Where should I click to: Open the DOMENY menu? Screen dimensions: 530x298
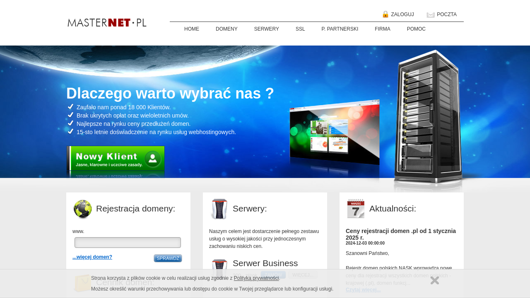click(x=226, y=29)
